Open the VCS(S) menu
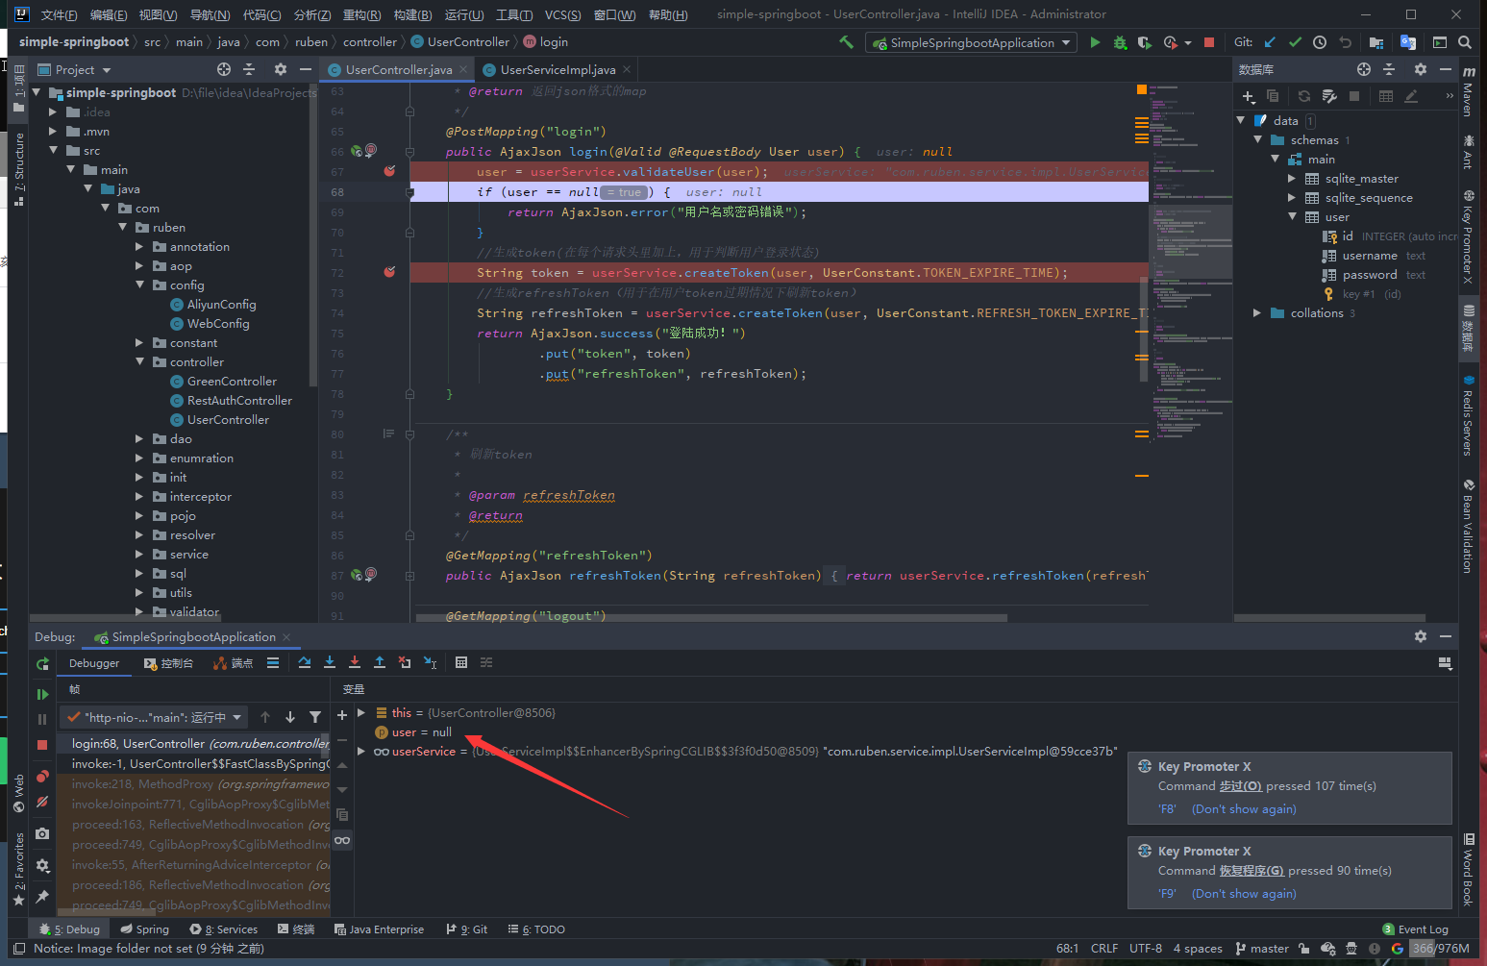The width and height of the screenshot is (1487, 966). click(562, 14)
